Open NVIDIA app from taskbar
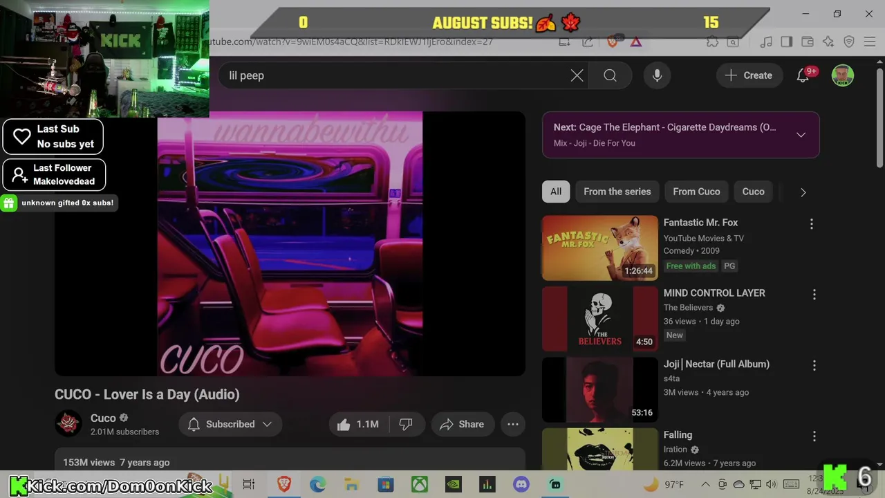Viewport: 885px width, 498px height. (453, 484)
